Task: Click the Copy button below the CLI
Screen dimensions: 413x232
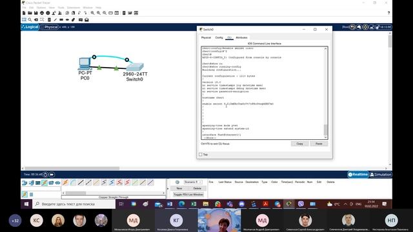Action: click(x=299, y=144)
